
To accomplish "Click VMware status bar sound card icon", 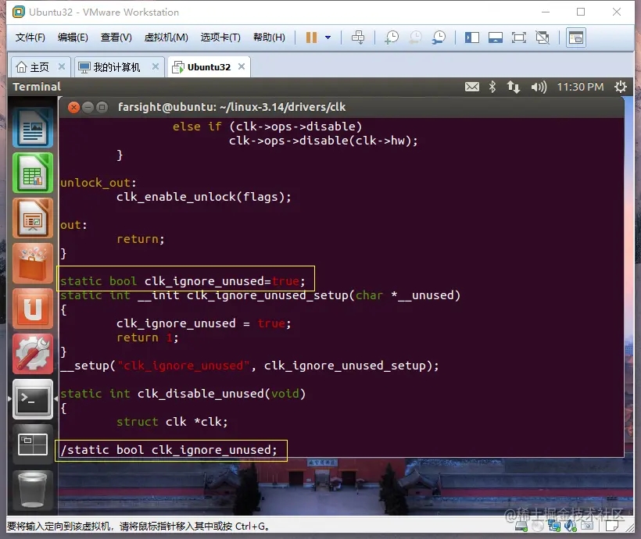I will [571, 527].
